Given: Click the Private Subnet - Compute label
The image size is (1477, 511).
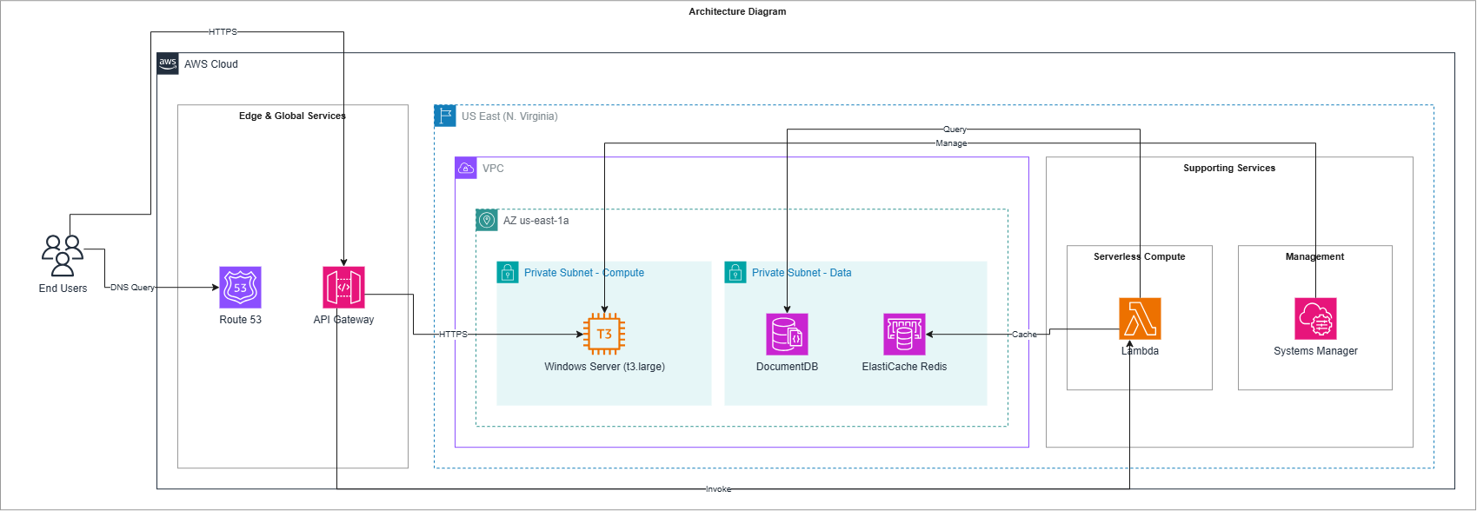Looking at the screenshot, I should tap(584, 273).
